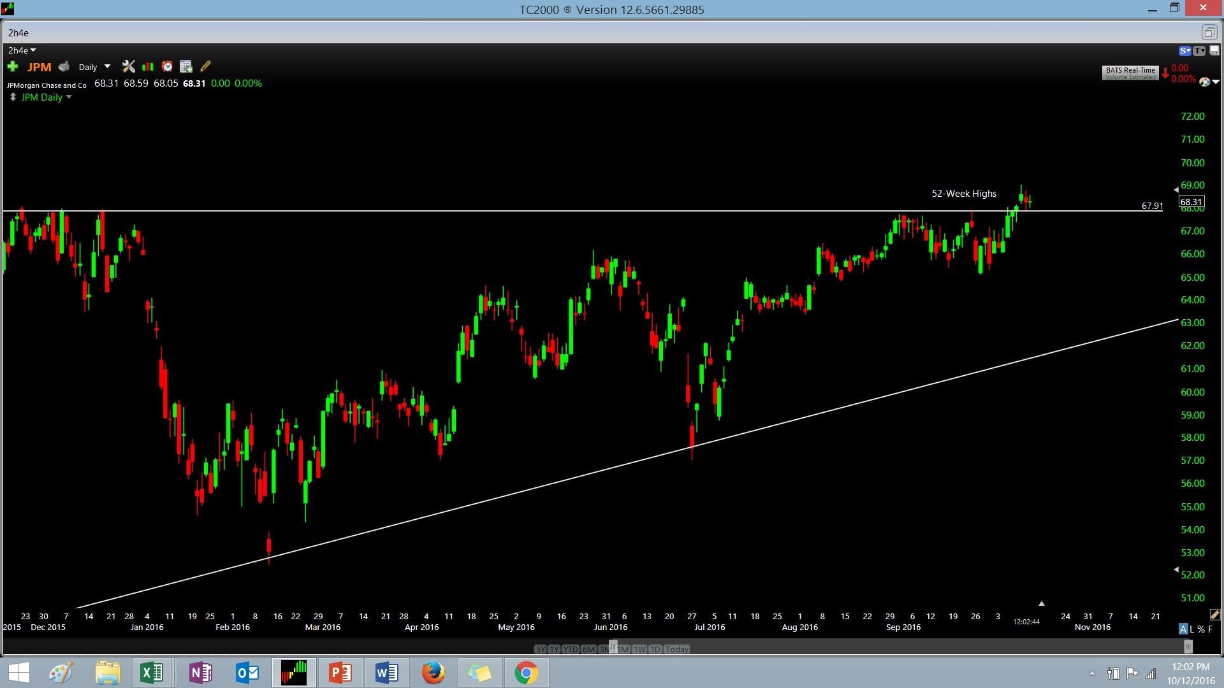Screen dimensions: 1224x688
Task: Expand the JPM Daily plot dropdown arrow
Action: [x=69, y=97]
